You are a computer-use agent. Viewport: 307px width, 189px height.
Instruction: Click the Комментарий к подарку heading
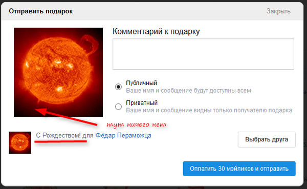point(156,32)
